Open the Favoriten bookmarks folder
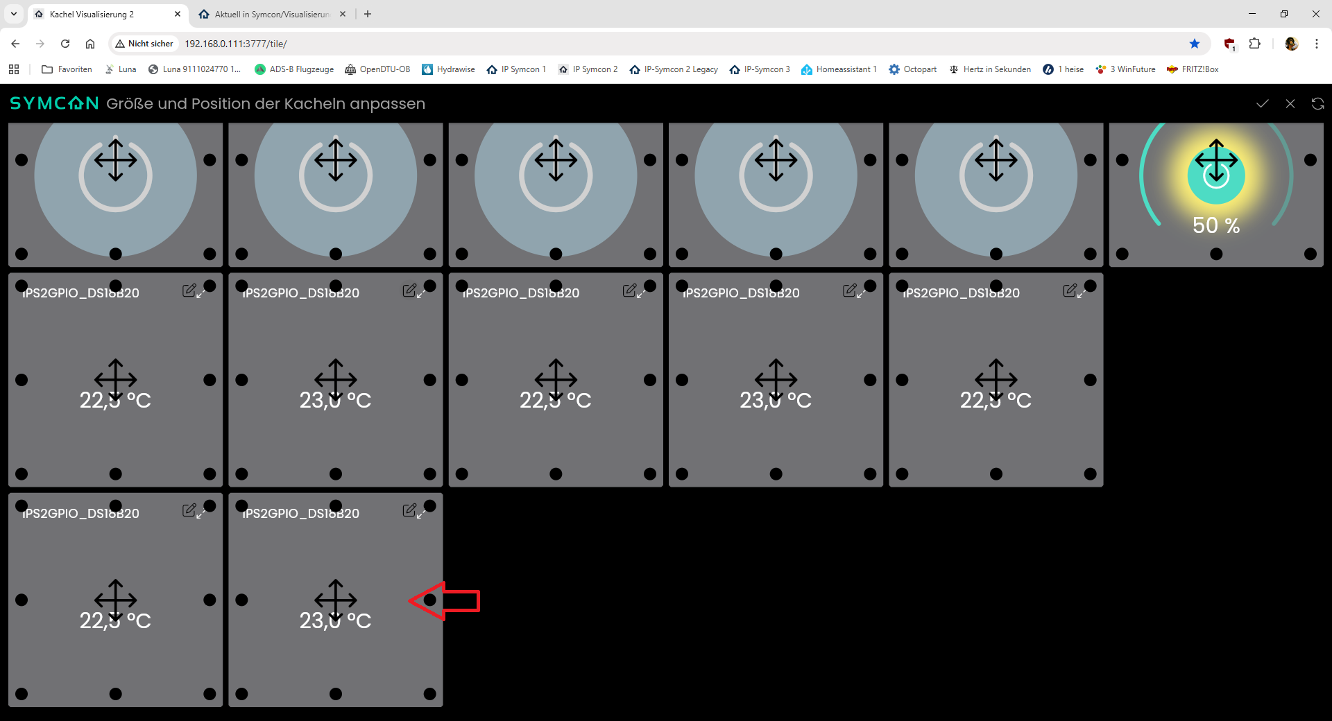The width and height of the screenshot is (1332, 721). click(67, 69)
